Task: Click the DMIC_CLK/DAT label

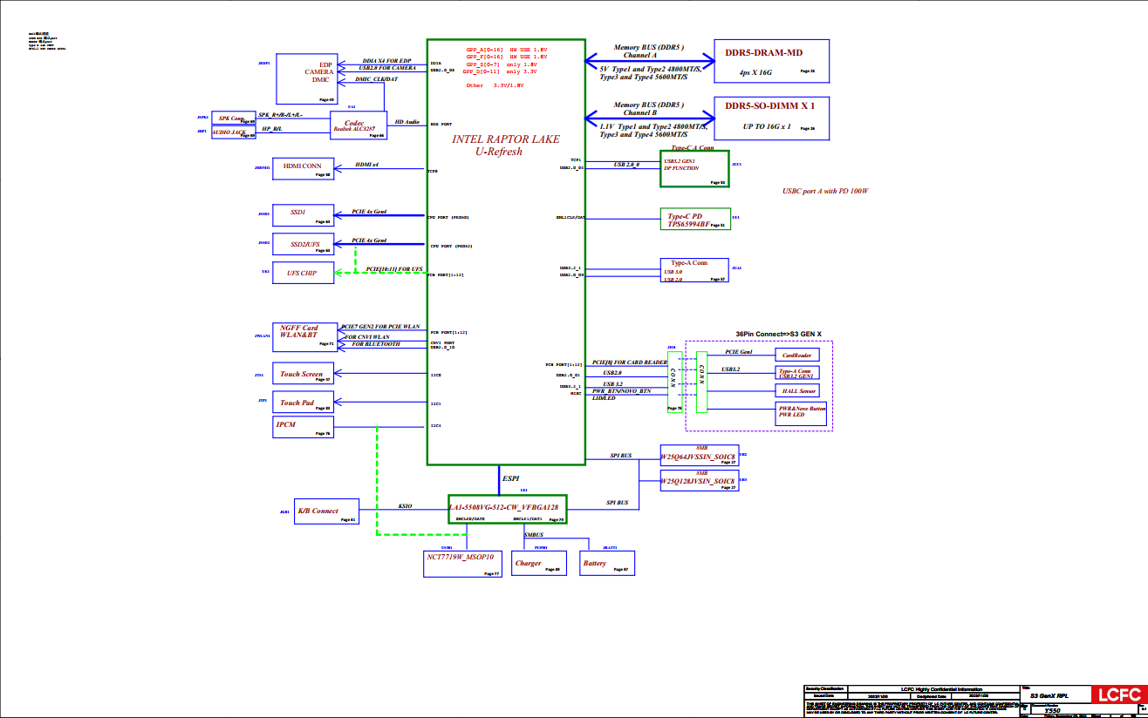Action: [x=377, y=79]
